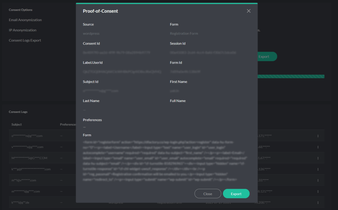Click the Preferences column header

[x=68, y=124]
